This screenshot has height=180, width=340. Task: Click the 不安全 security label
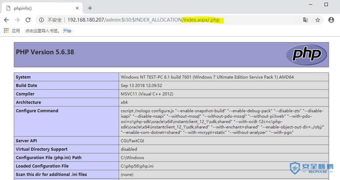55,20
